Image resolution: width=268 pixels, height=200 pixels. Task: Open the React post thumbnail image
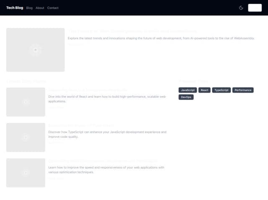[26, 102]
